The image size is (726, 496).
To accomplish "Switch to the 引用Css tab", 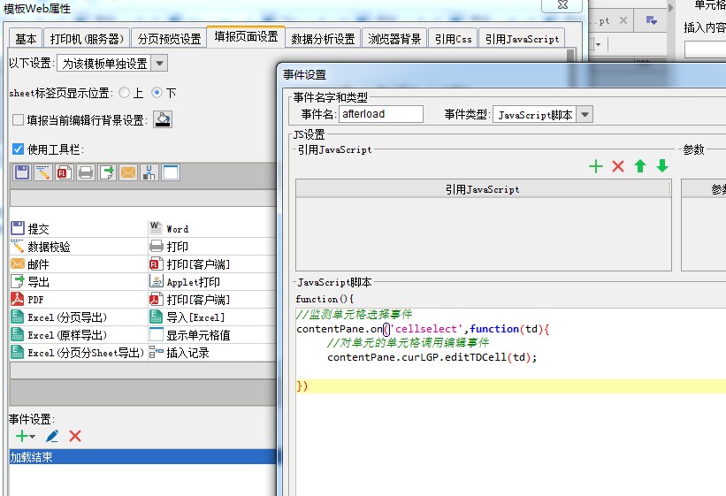I will pyautogui.click(x=454, y=39).
